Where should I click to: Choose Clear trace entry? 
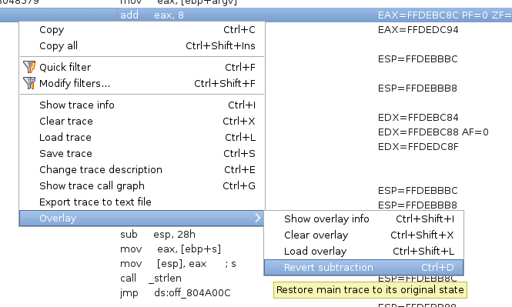click(x=142, y=121)
